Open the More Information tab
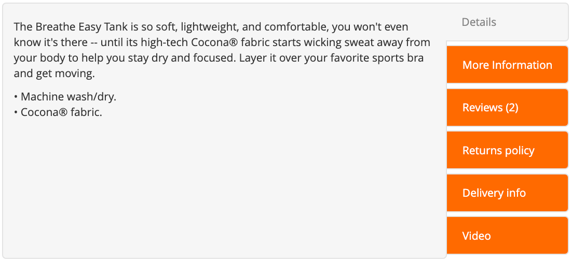This screenshot has width=571, height=262. click(507, 65)
